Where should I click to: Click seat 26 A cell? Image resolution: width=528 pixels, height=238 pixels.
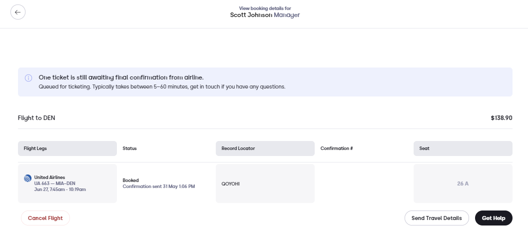(463, 183)
